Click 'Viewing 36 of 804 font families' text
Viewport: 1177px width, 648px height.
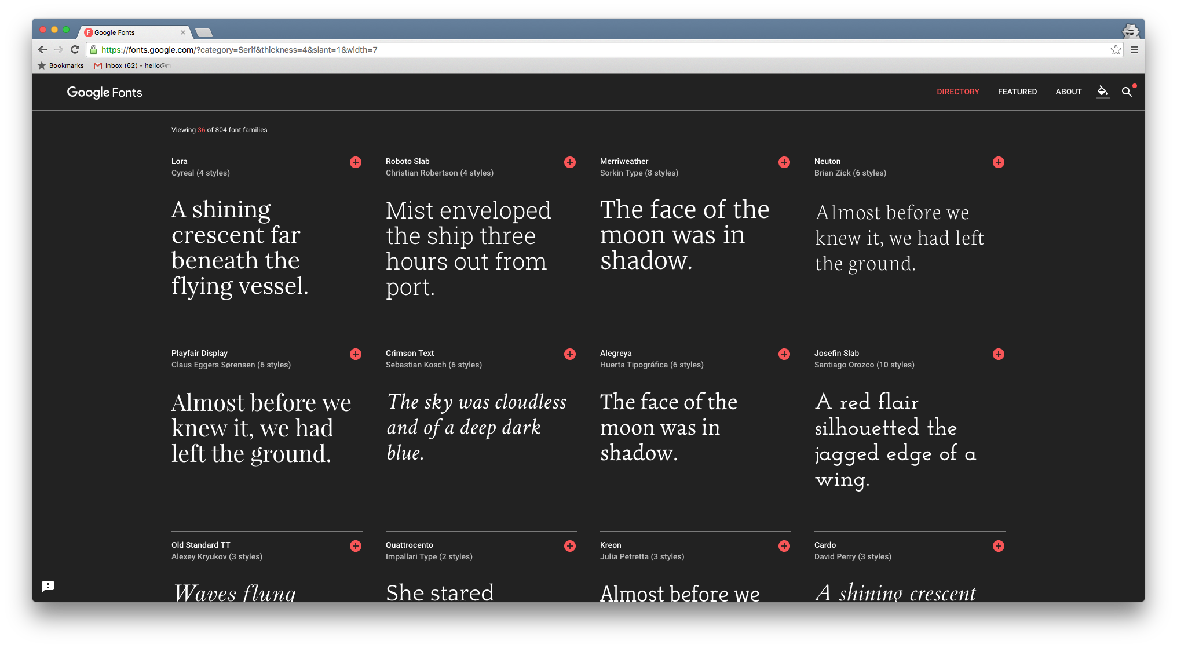(x=219, y=130)
